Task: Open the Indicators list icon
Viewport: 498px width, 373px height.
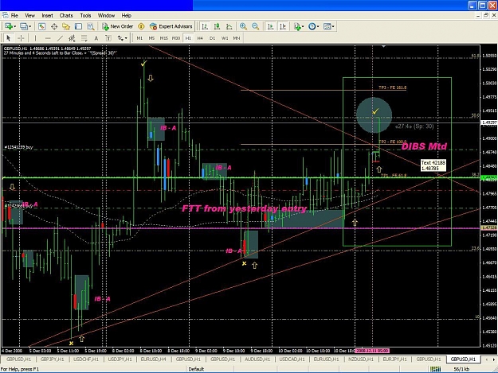Action: [x=297, y=26]
